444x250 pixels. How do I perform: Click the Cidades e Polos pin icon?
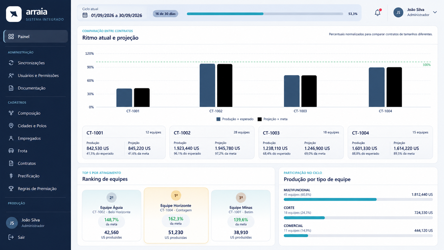coord(11,126)
